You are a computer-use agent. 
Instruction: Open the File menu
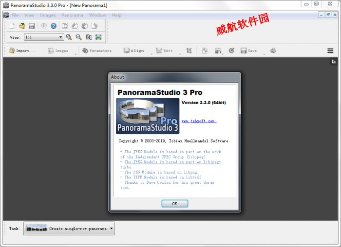point(15,15)
